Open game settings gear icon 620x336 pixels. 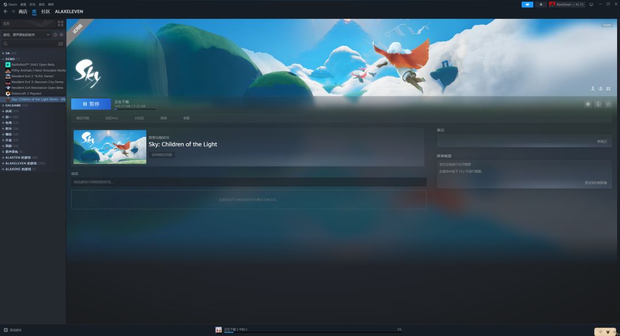tap(588, 104)
